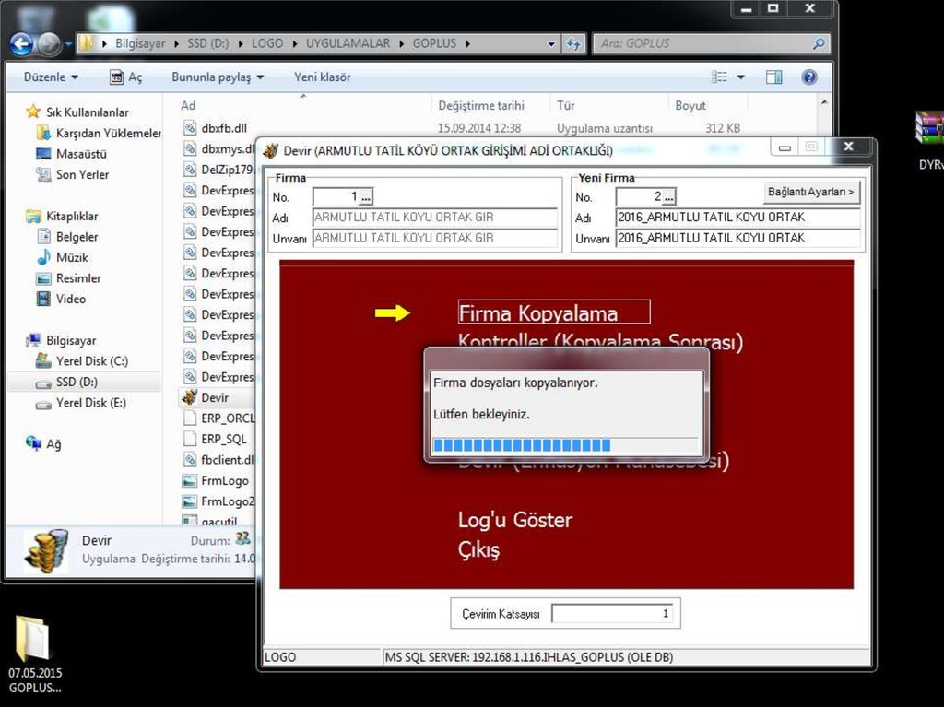
Task: Select Log'u Göster menu option
Action: click(x=514, y=520)
